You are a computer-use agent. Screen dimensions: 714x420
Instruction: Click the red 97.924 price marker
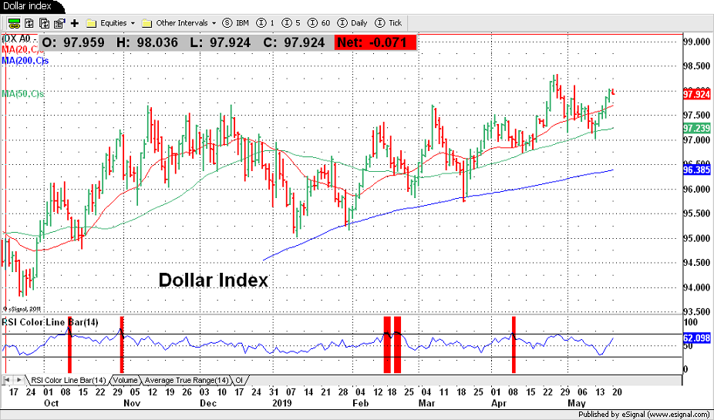coord(697,95)
